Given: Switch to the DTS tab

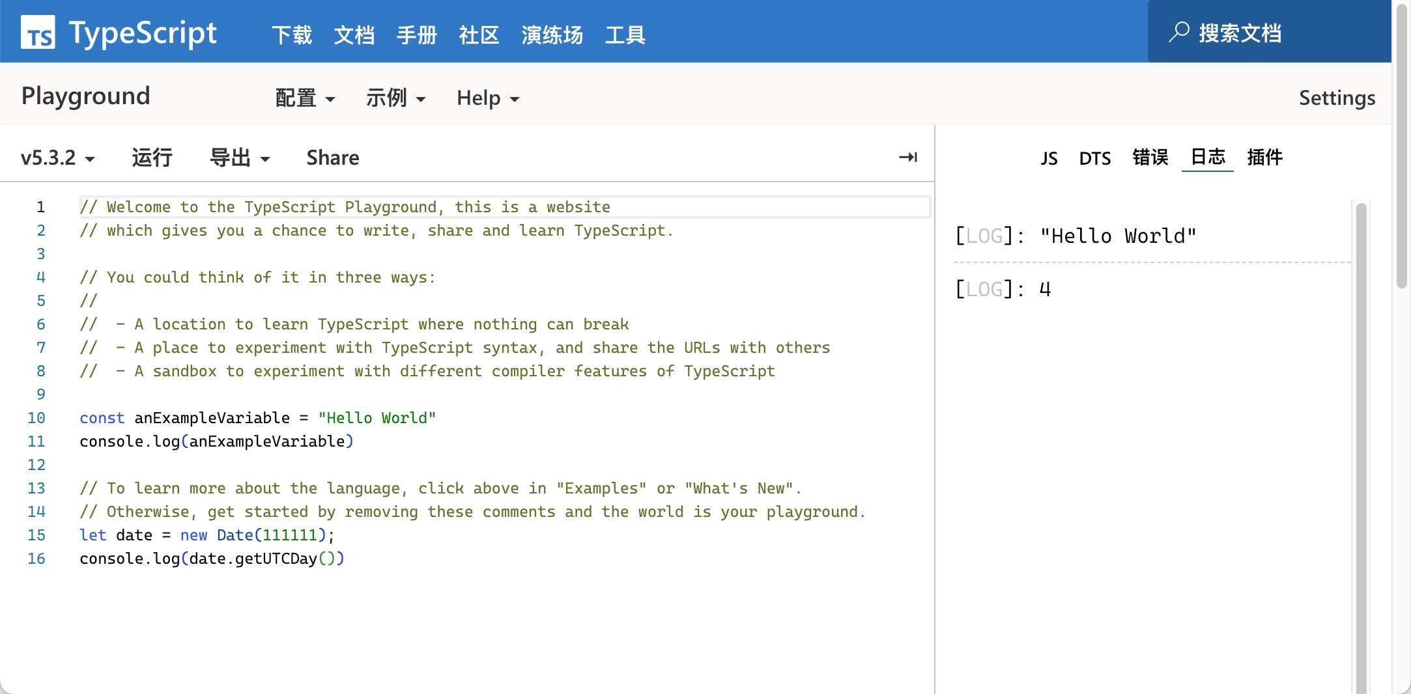Looking at the screenshot, I should pos(1094,158).
